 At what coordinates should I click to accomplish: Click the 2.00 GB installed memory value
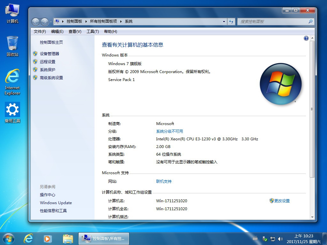[163, 147]
